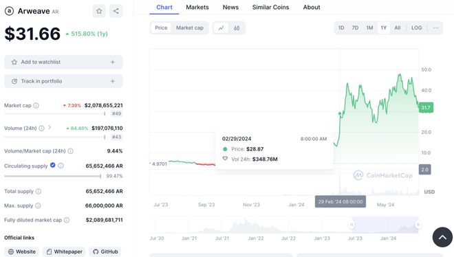
Task: Expand Add to watchlist plus option
Action: (113, 62)
